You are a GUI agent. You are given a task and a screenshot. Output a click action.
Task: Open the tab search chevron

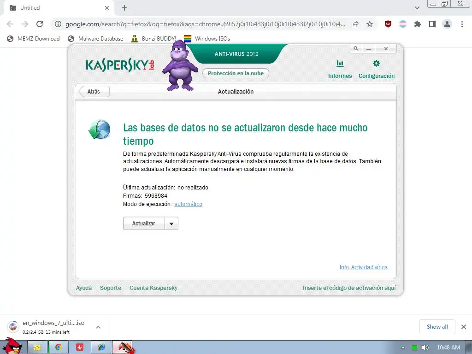click(417, 8)
